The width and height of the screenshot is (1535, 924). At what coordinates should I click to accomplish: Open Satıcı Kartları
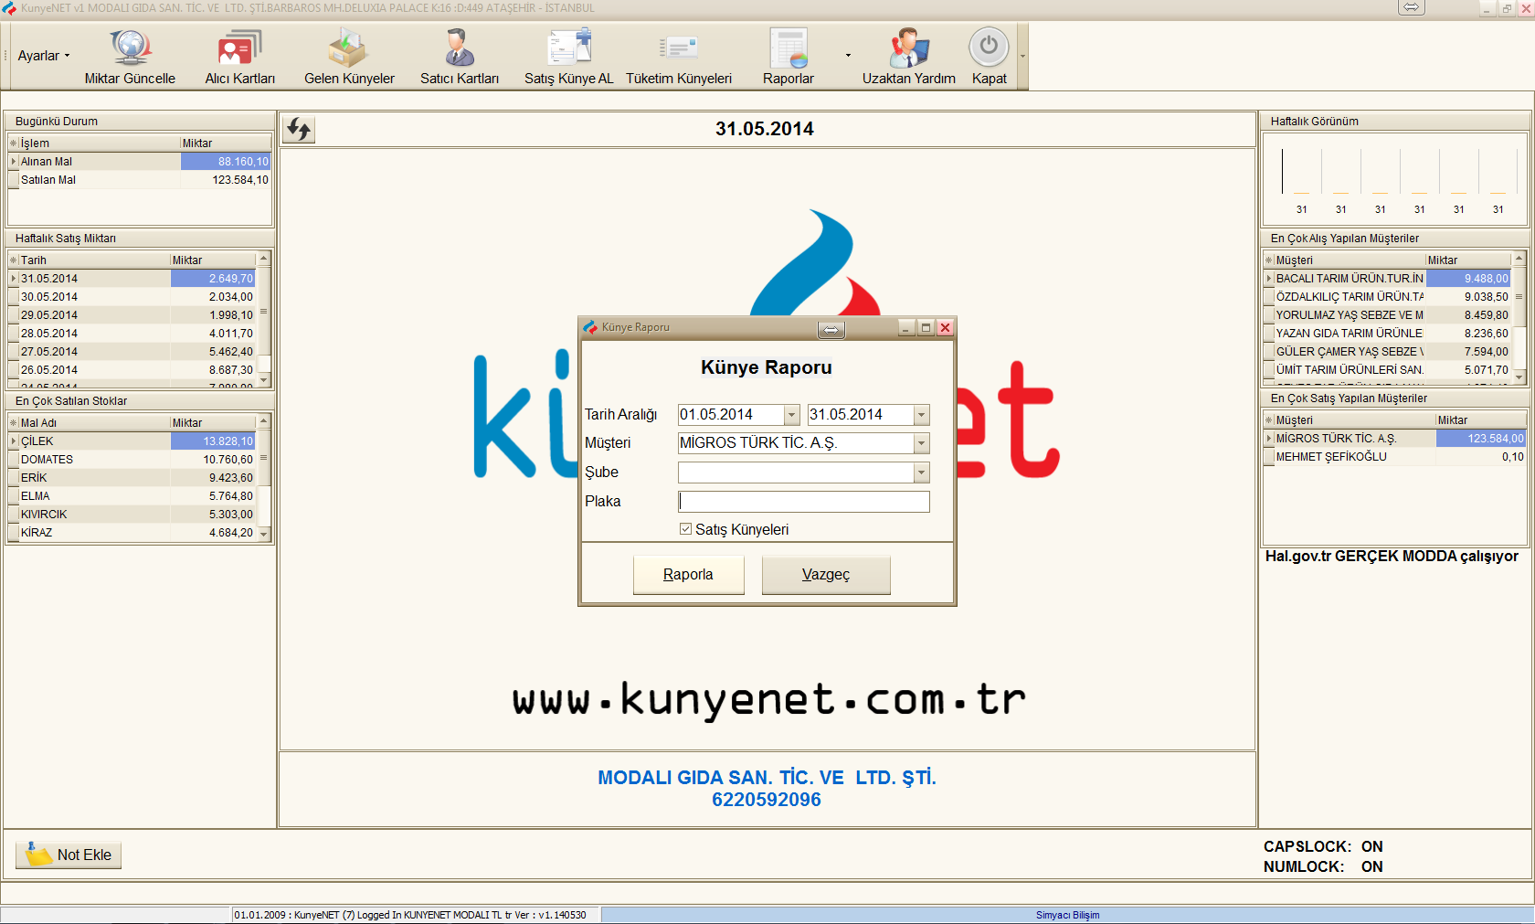[460, 57]
